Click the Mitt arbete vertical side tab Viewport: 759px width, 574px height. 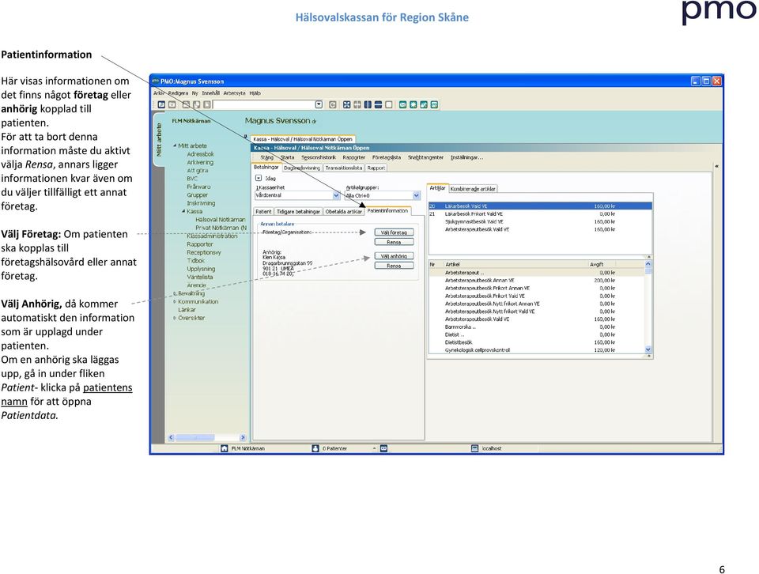158,140
